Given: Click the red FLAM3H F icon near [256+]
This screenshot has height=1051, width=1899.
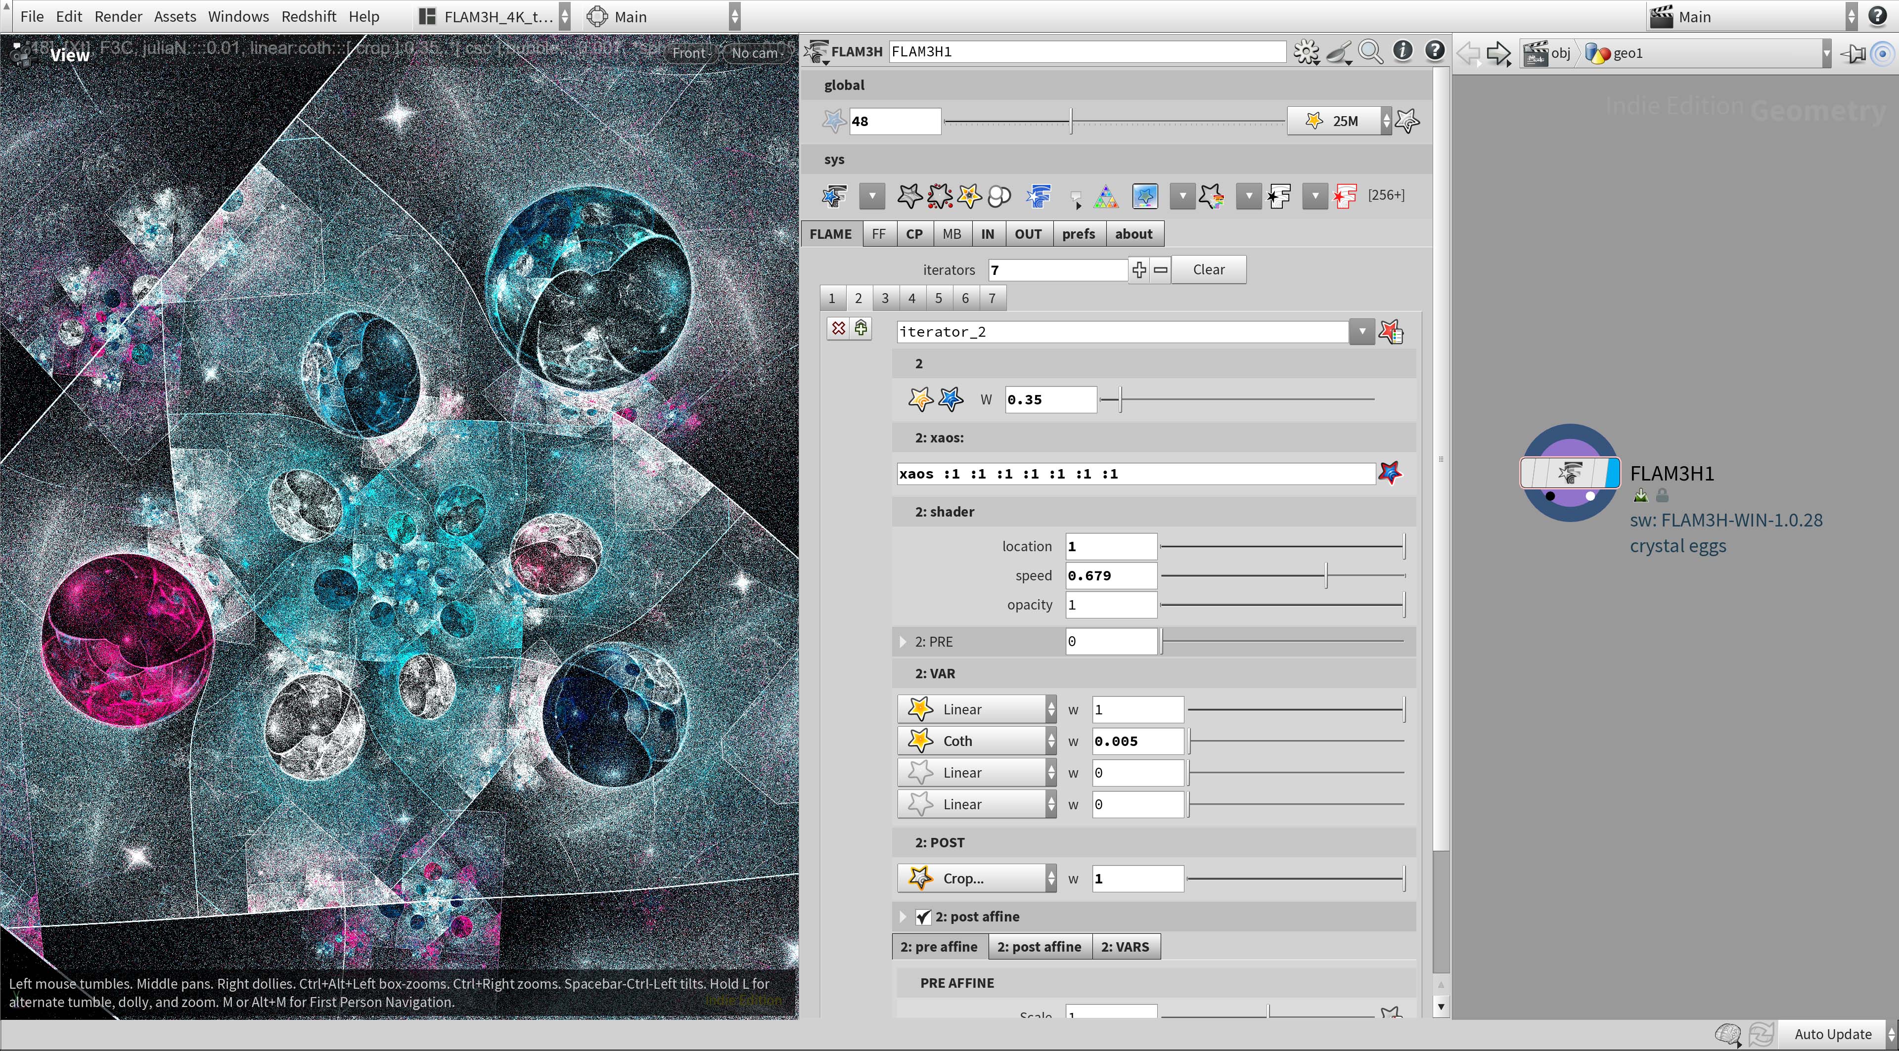Looking at the screenshot, I should coord(1345,196).
